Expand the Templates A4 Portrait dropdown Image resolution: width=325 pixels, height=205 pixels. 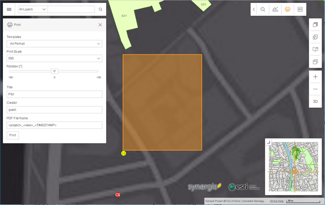point(54,44)
